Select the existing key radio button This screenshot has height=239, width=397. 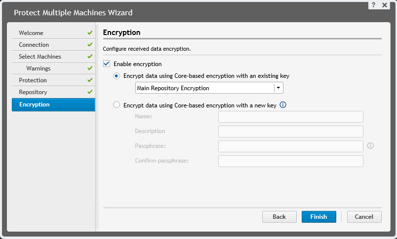click(117, 76)
